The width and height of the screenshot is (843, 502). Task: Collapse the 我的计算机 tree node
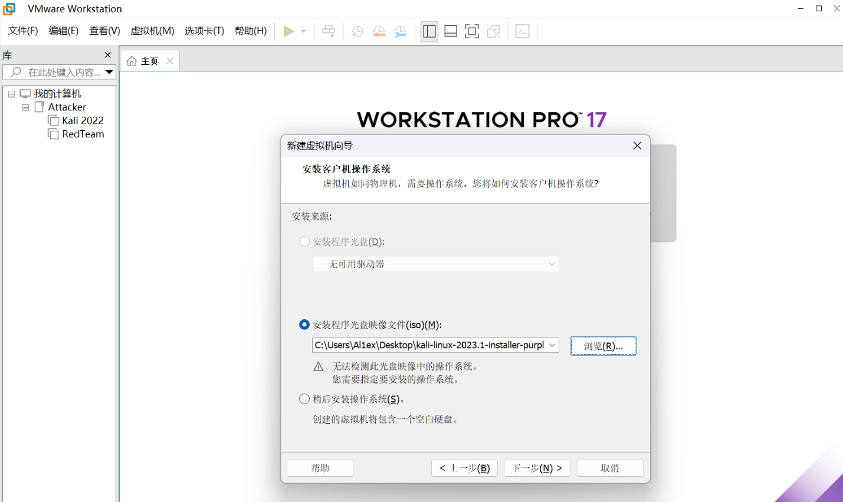click(11, 94)
